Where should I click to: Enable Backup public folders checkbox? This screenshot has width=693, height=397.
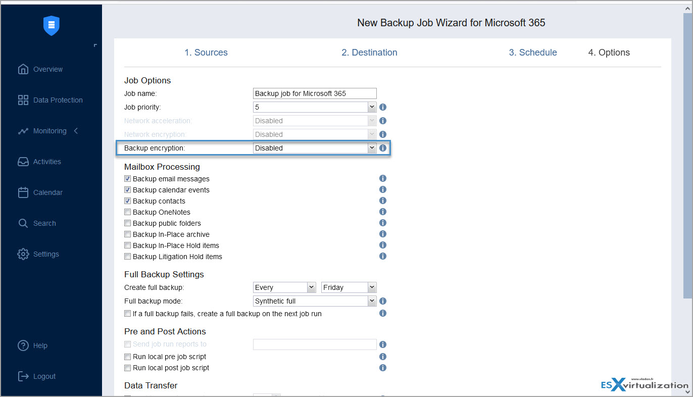[x=128, y=223]
